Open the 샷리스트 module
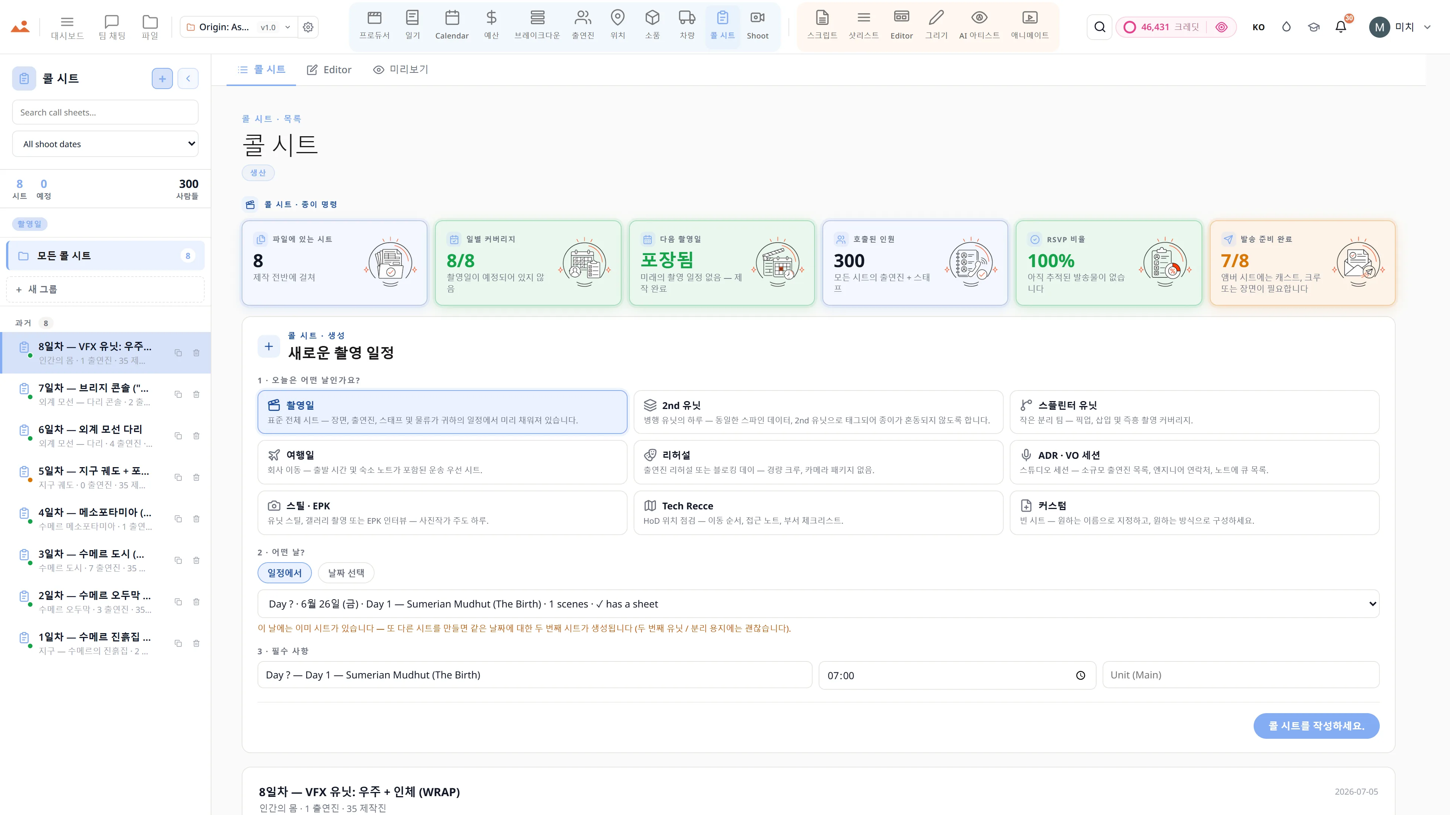1450x815 pixels. coord(864,26)
